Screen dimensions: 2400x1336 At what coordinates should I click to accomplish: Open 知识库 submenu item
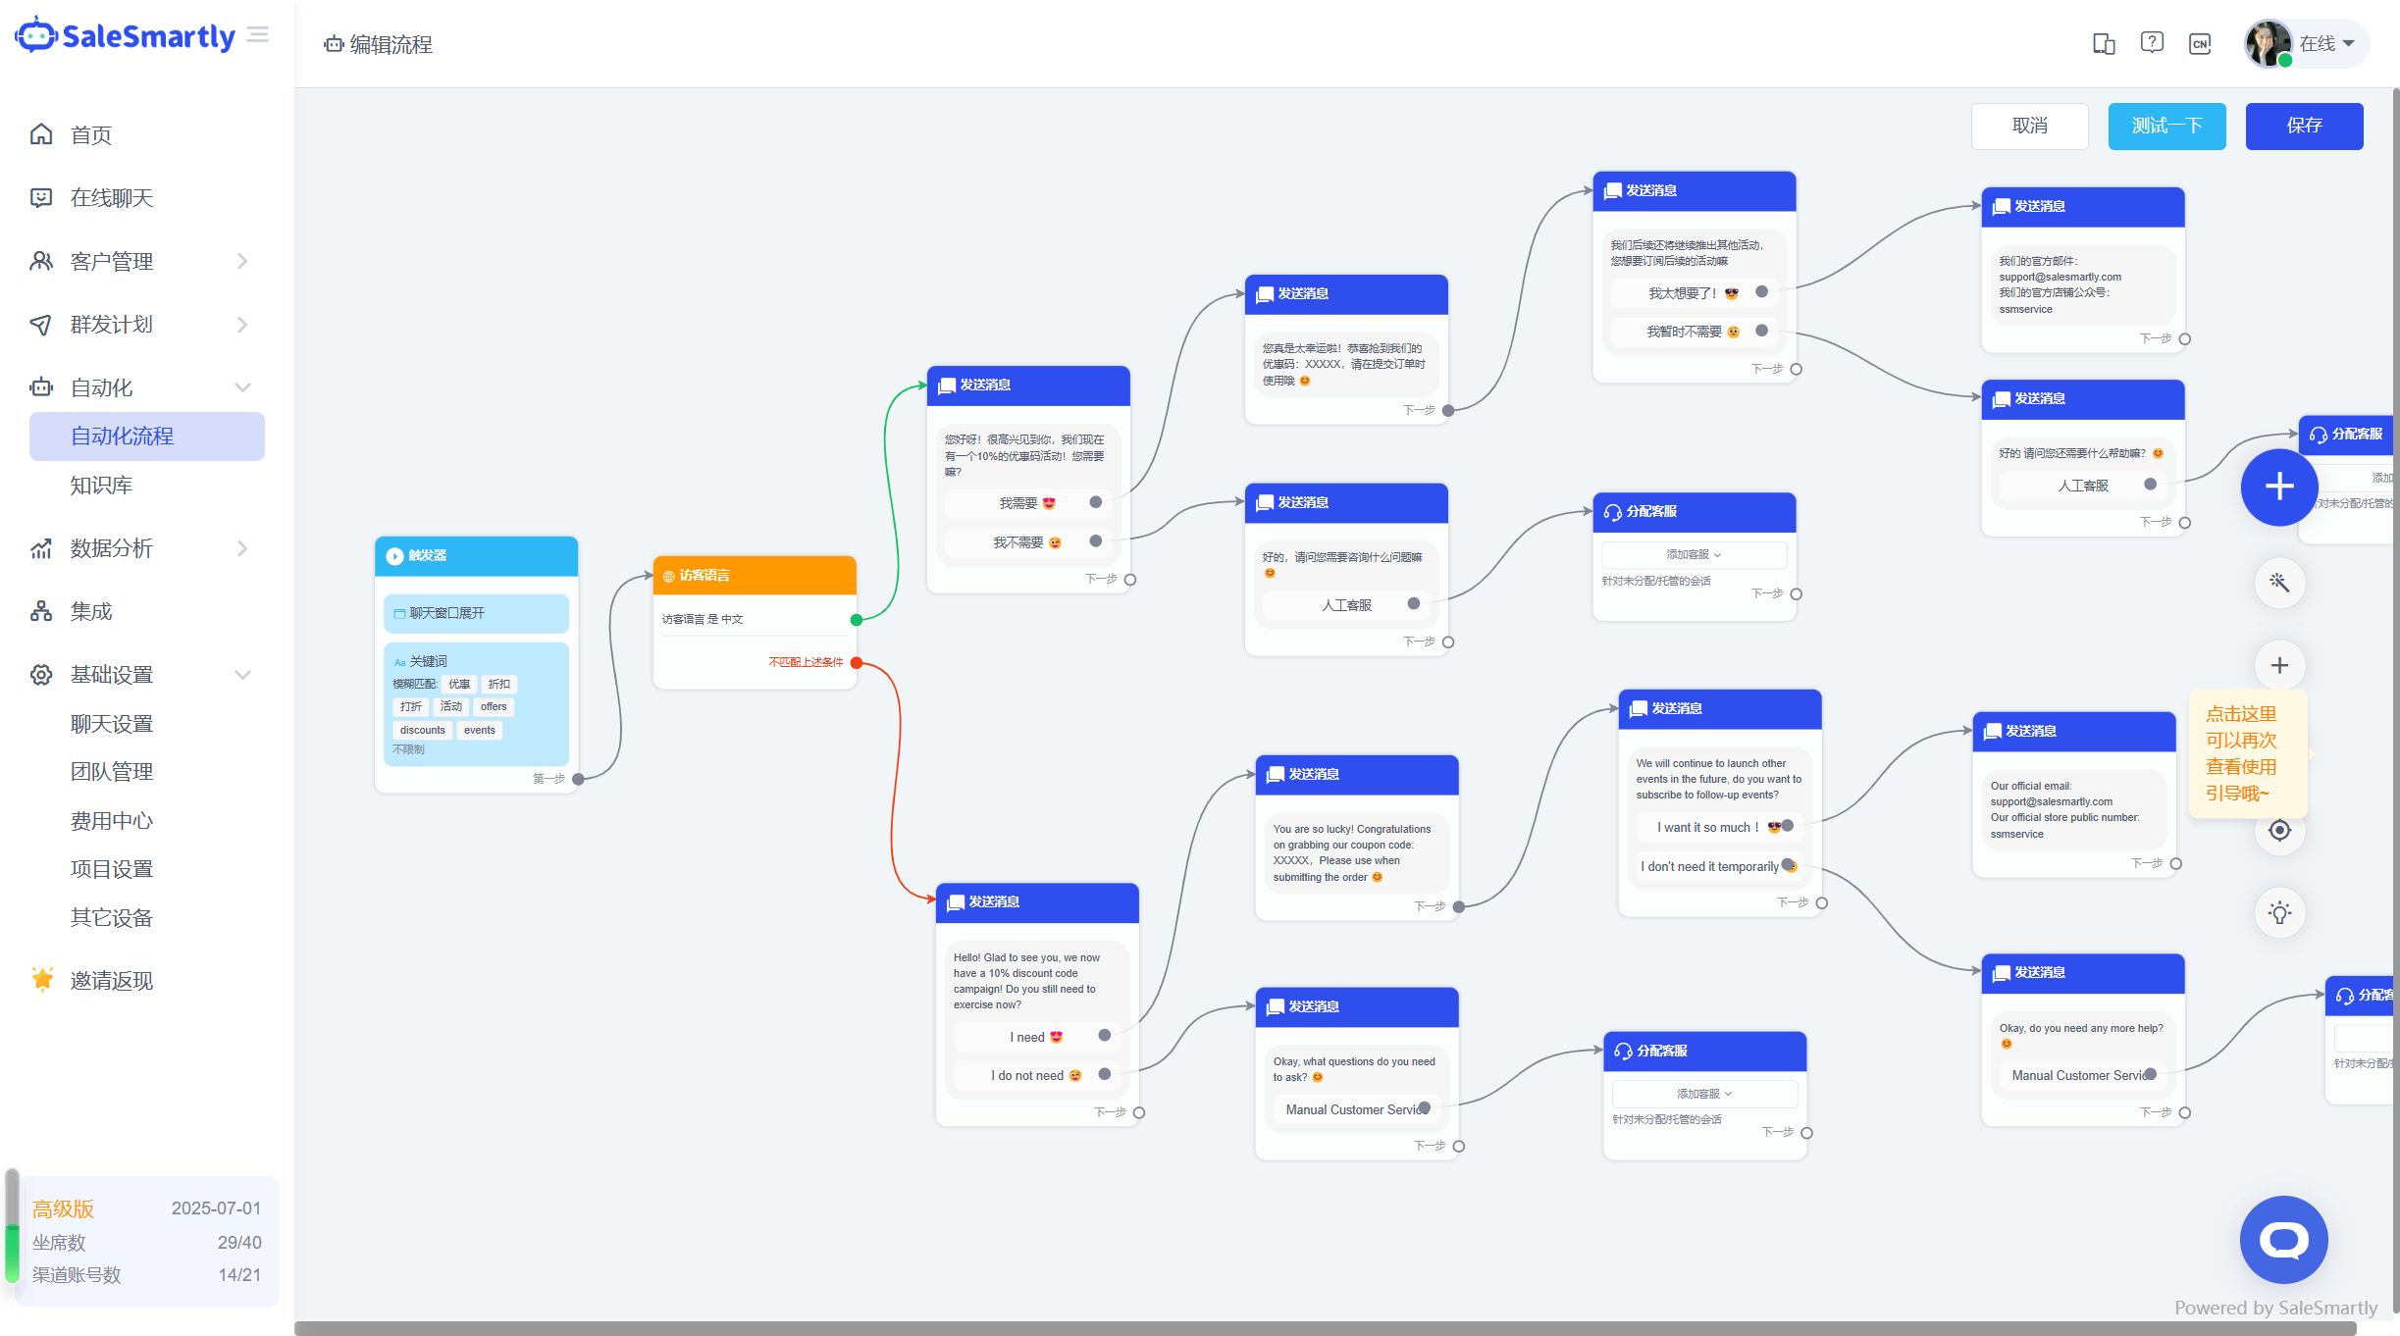[x=101, y=485]
